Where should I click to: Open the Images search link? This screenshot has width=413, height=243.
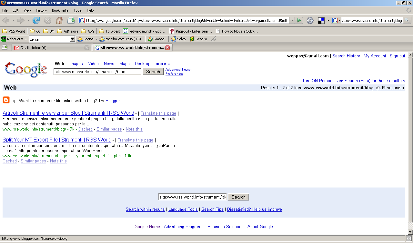(x=76, y=64)
